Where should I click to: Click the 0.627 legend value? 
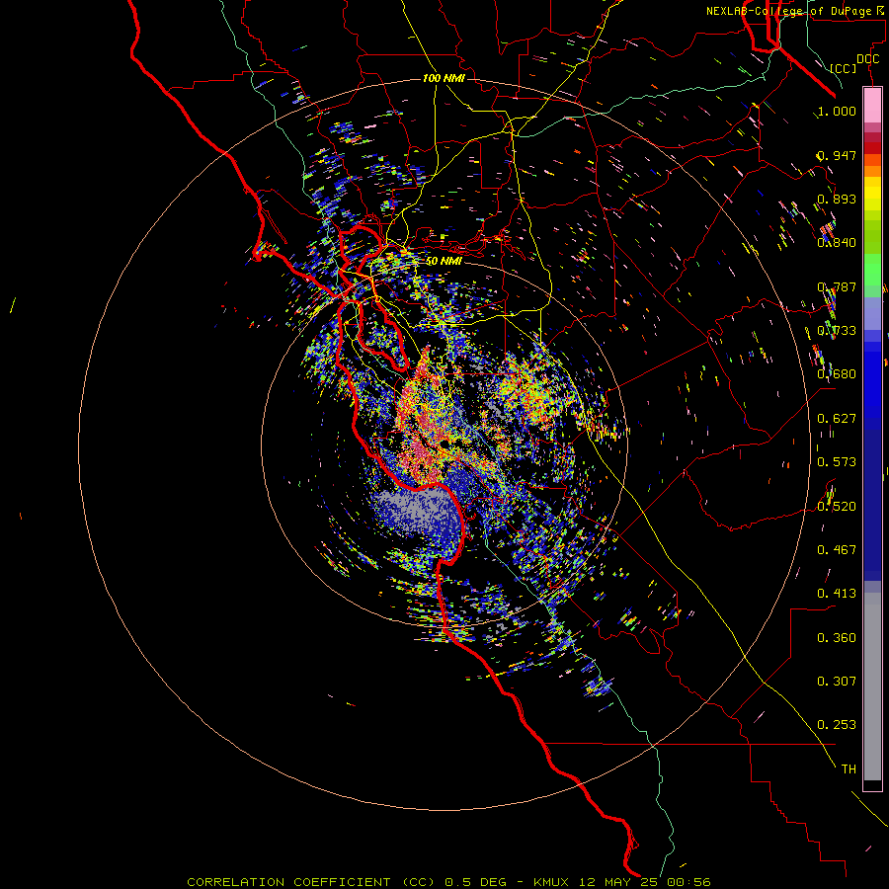[837, 419]
